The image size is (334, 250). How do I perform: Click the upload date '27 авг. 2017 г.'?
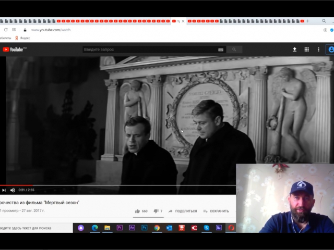(x=33, y=210)
